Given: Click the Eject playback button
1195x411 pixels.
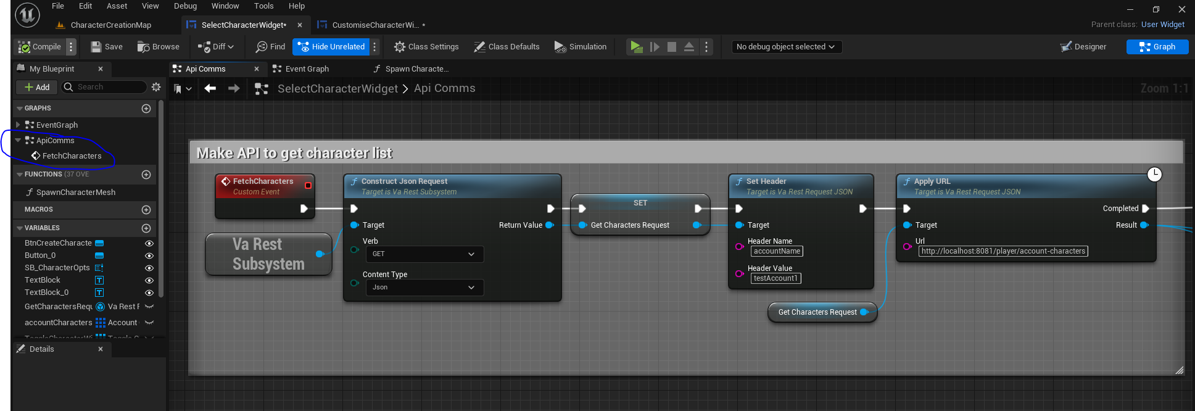Looking at the screenshot, I should pyautogui.click(x=689, y=47).
